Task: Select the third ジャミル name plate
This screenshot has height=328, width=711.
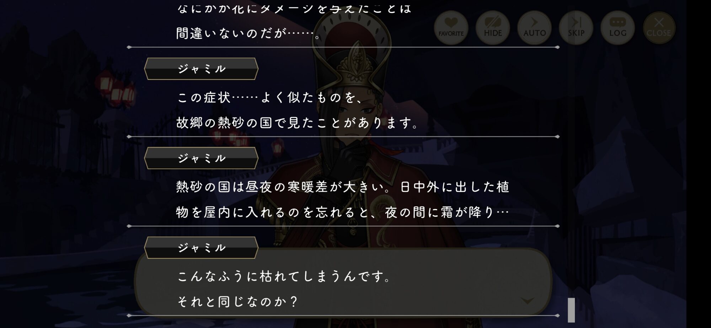Action: tap(201, 248)
